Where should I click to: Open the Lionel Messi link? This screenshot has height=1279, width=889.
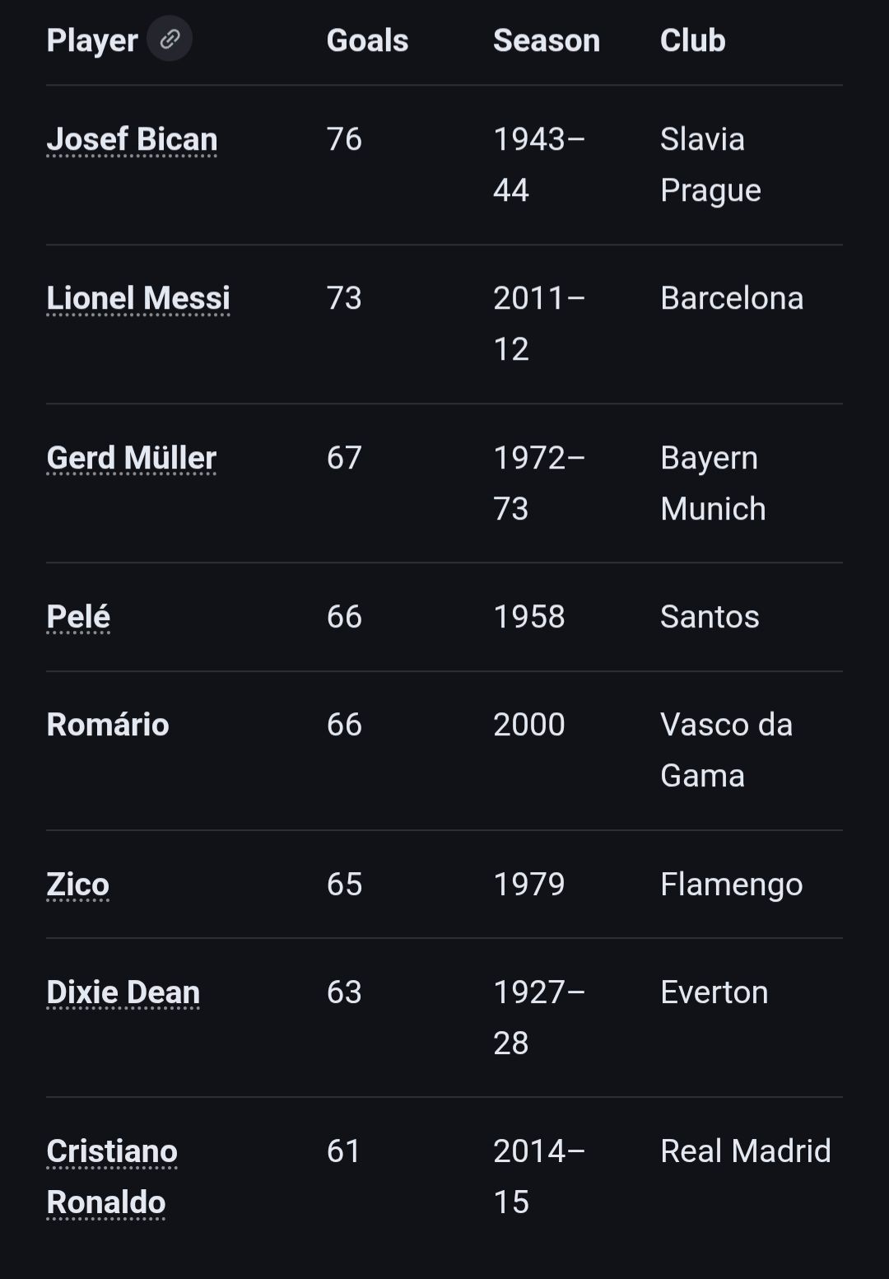point(138,298)
